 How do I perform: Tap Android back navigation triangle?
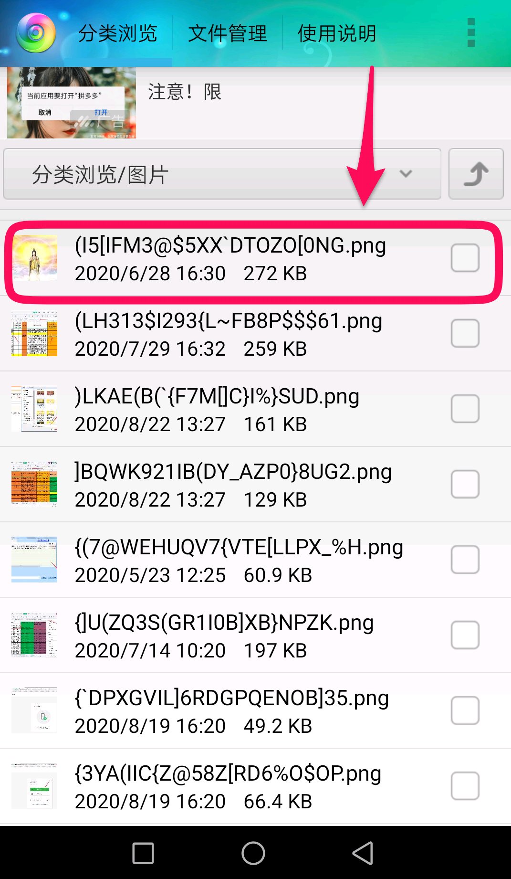point(363,853)
